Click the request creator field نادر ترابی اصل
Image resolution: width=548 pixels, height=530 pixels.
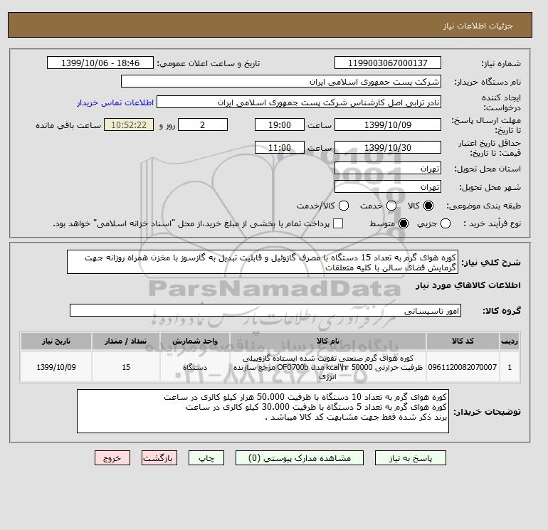[x=299, y=102]
